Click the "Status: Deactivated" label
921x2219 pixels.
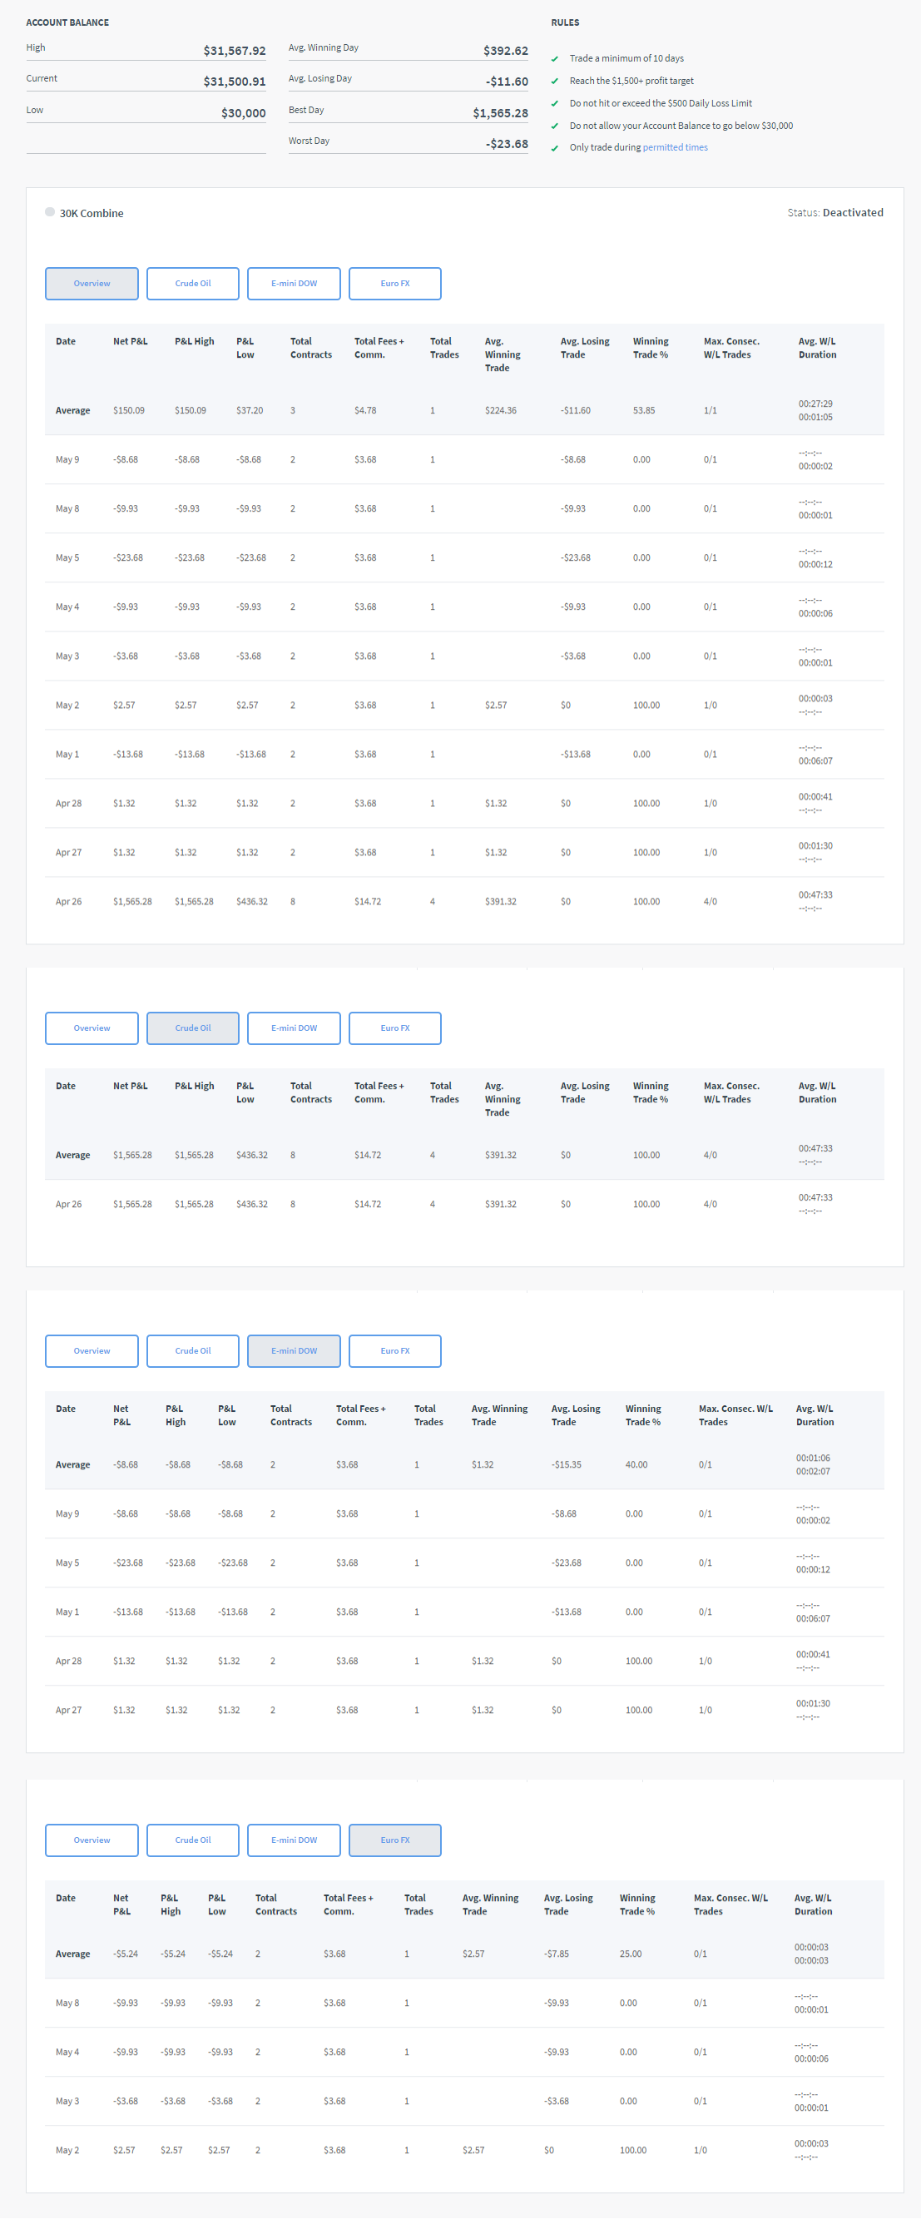(834, 213)
